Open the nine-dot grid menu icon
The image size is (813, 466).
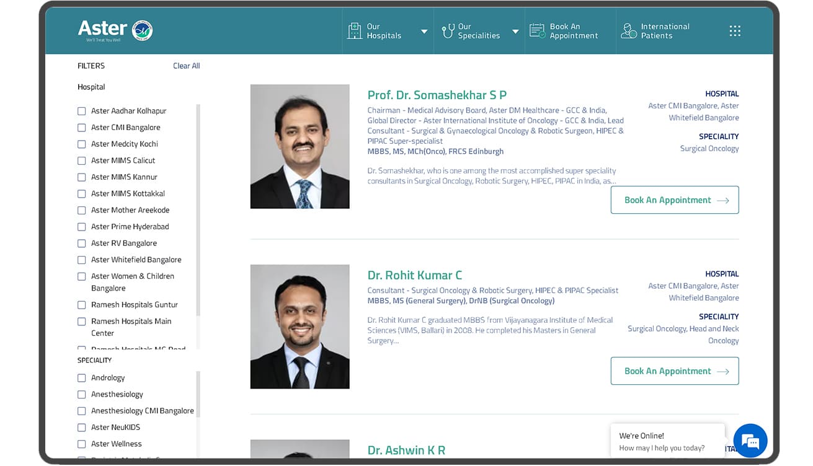click(735, 31)
